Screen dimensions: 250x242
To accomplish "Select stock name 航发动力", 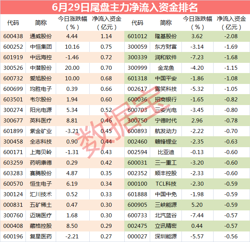I will coord(166,131).
